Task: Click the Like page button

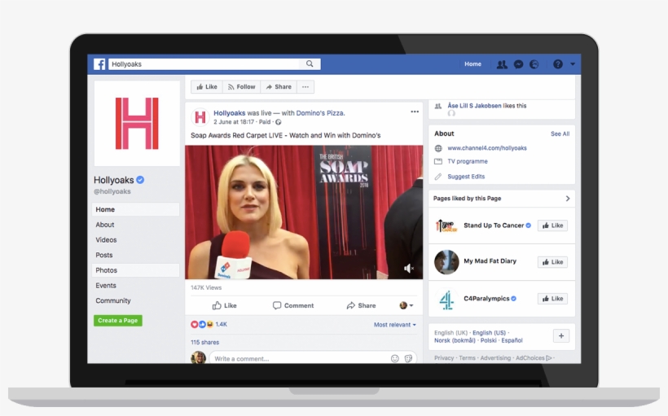Action: click(207, 87)
